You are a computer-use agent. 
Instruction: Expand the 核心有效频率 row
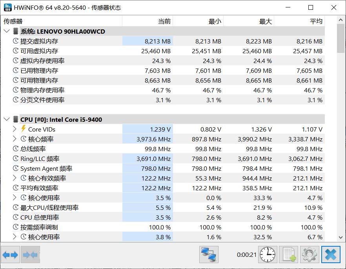point(15,178)
